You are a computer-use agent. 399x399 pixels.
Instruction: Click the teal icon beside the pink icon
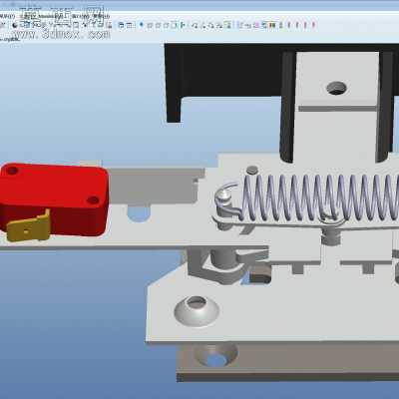264,25
